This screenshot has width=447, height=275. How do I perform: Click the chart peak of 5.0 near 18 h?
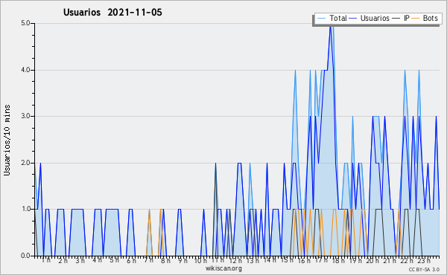point(331,26)
